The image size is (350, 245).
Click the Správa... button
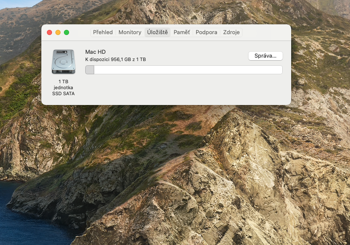pyautogui.click(x=266, y=56)
